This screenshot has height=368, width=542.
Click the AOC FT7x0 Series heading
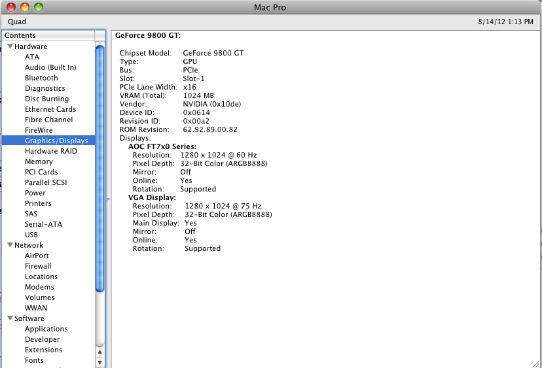click(162, 146)
